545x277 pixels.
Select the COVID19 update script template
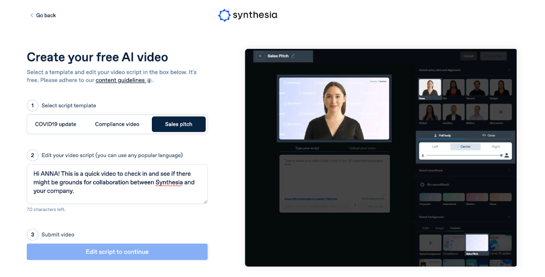point(55,124)
